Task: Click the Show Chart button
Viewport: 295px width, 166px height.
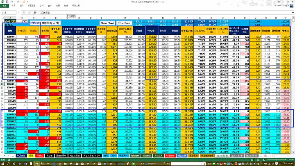Action: (x=107, y=23)
